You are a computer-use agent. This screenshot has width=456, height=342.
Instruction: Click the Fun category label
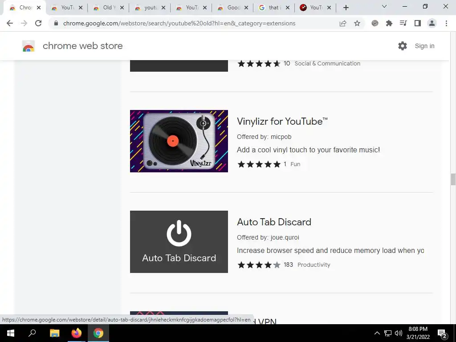pyautogui.click(x=295, y=164)
